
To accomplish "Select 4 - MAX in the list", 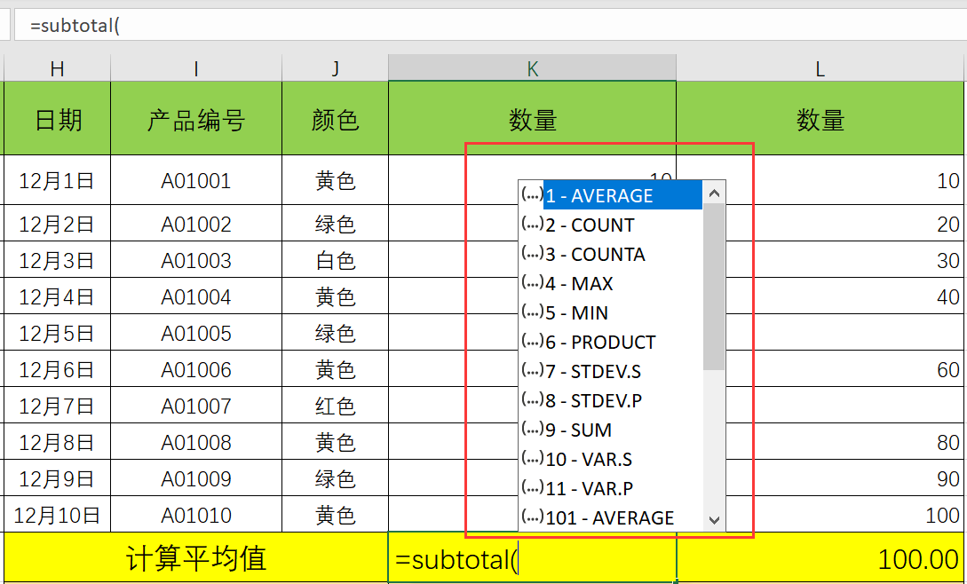I will [x=611, y=284].
